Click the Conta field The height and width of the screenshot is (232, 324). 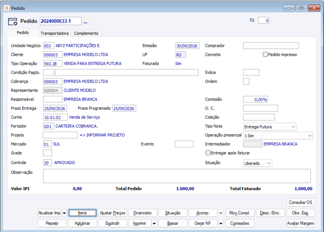[55, 117]
